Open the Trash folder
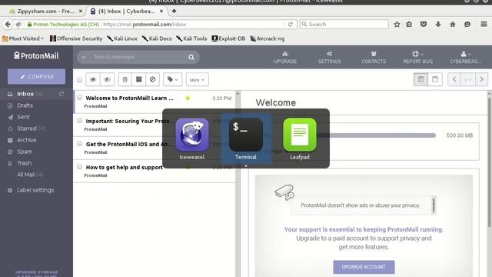The image size is (492, 277). (24, 163)
